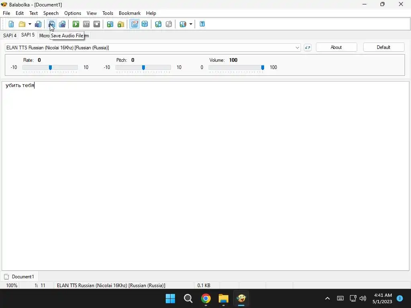Click the greyed Go to bookmark icon

coord(169,24)
